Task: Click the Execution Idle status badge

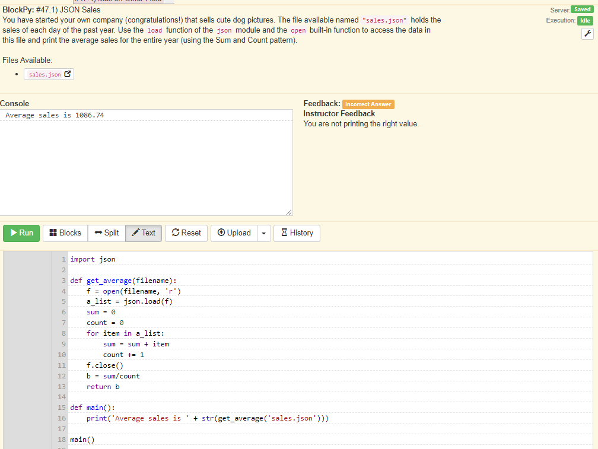Action: (x=585, y=20)
